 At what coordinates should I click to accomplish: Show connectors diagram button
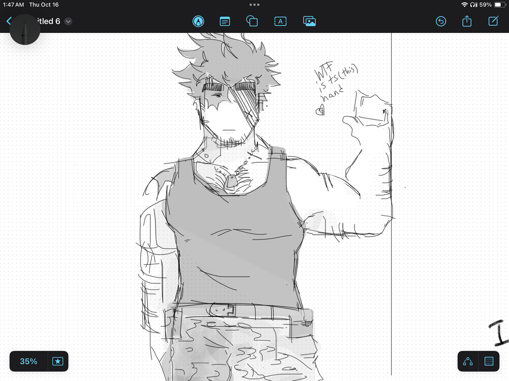point(468,361)
